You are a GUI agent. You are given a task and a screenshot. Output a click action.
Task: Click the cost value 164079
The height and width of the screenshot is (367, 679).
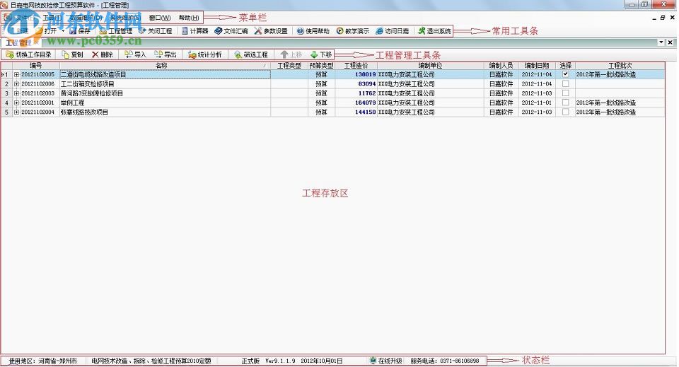(x=366, y=103)
